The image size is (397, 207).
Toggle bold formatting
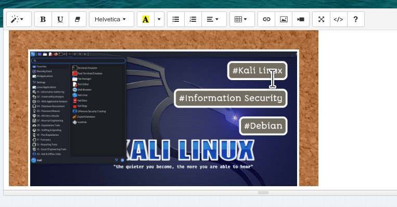43,19
